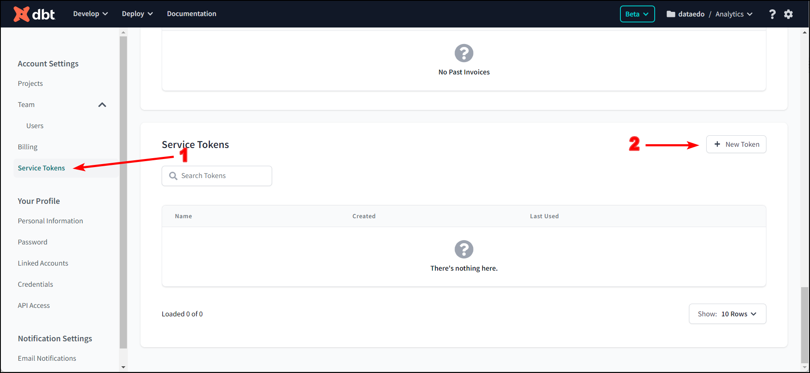Select Service Tokens in sidebar

[x=41, y=168]
